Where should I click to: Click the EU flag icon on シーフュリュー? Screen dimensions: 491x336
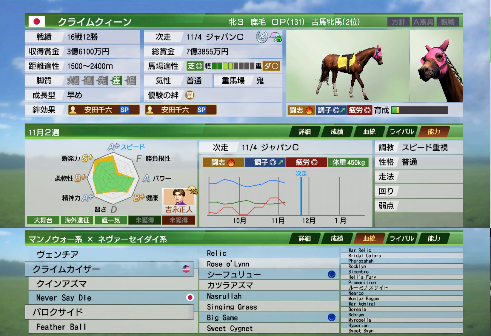pyautogui.click(x=331, y=274)
